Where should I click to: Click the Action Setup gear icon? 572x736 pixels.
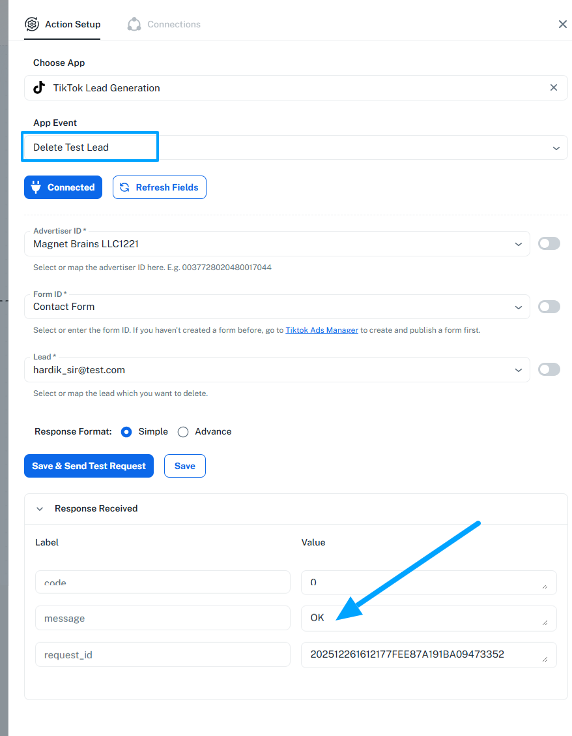pyautogui.click(x=32, y=24)
